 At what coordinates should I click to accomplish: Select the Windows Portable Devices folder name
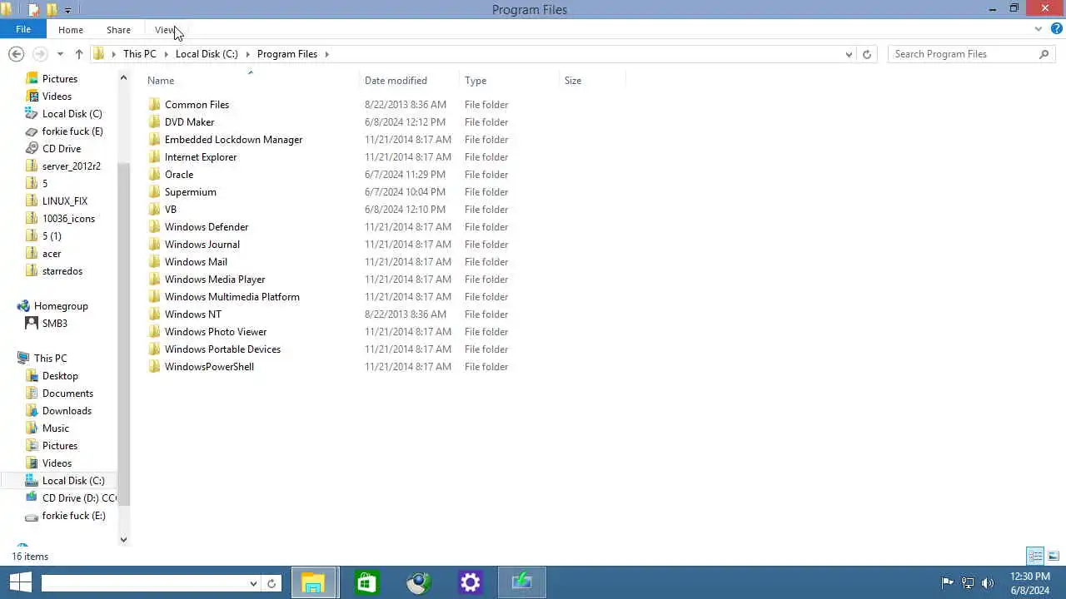[222, 349]
